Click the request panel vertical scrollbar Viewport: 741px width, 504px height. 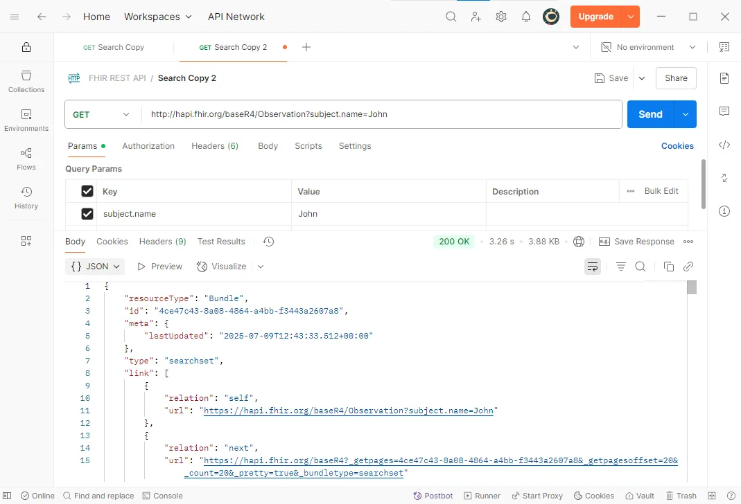(703, 184)
